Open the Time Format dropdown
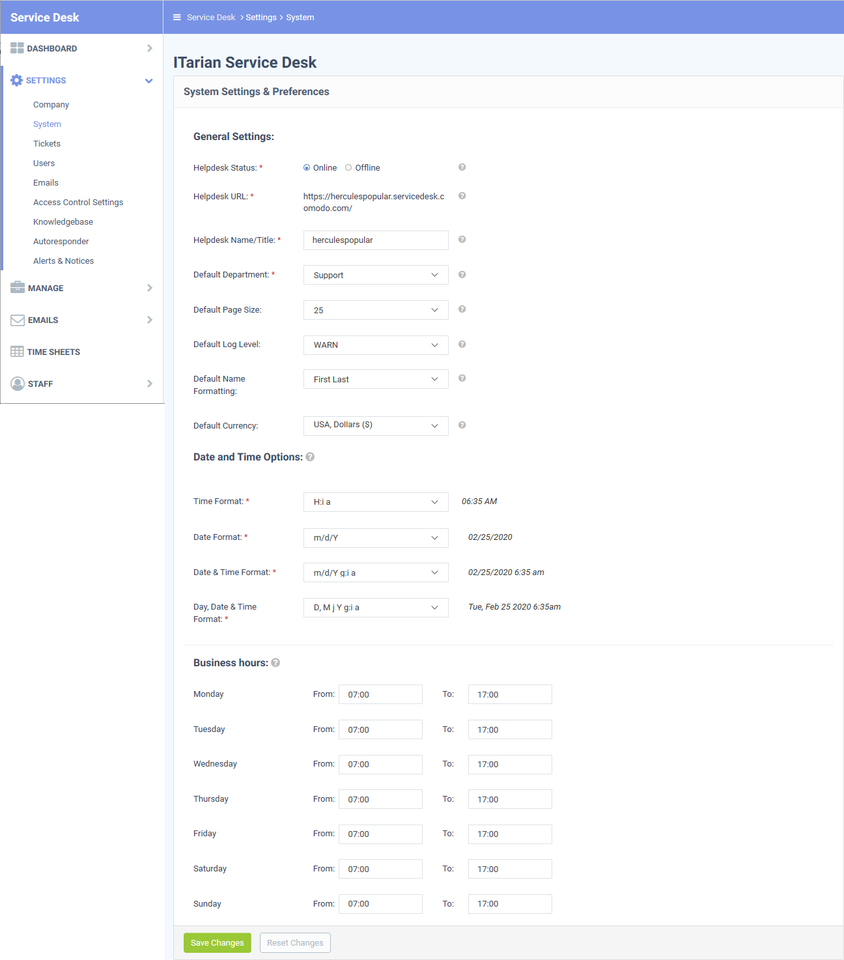 click(x=376, y=502)
